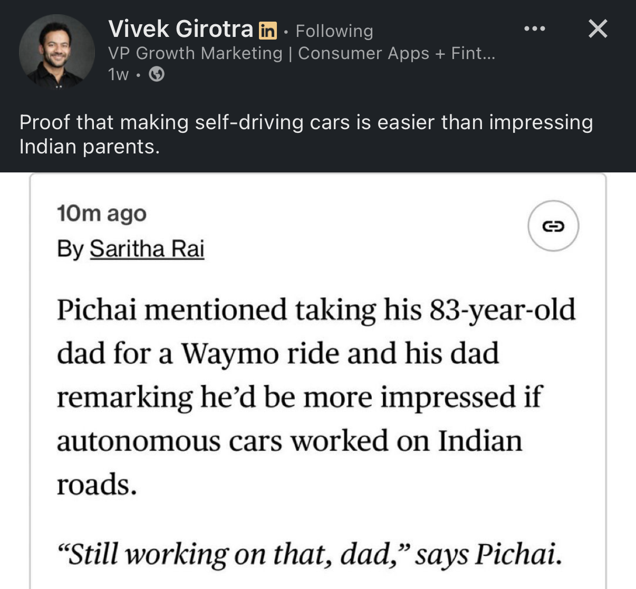Click the globe public visibility icon
The image size is (636, 589).
coord(157,75)
